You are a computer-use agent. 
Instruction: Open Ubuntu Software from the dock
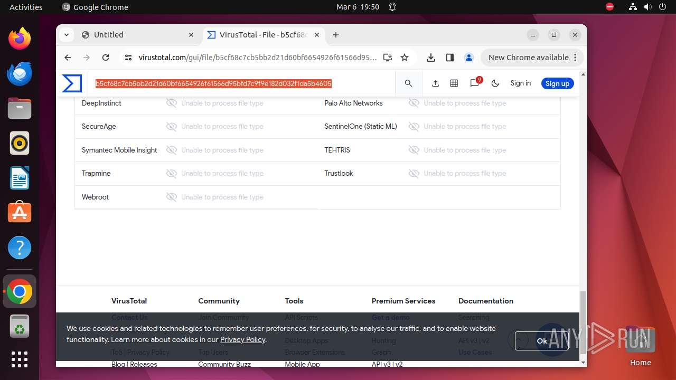[x=20, y=213]
